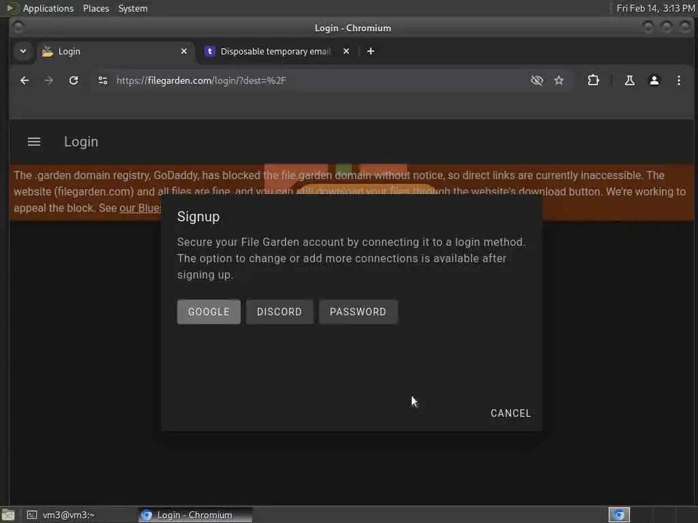Click the Login favicon on first tab
Viewport: 698px width, 523px height.
click(47, 52)
